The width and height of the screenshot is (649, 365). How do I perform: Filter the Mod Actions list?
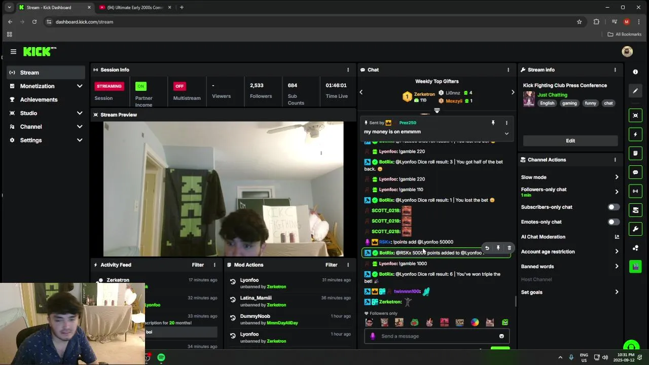pyautogui.click(x=331, y=265)
